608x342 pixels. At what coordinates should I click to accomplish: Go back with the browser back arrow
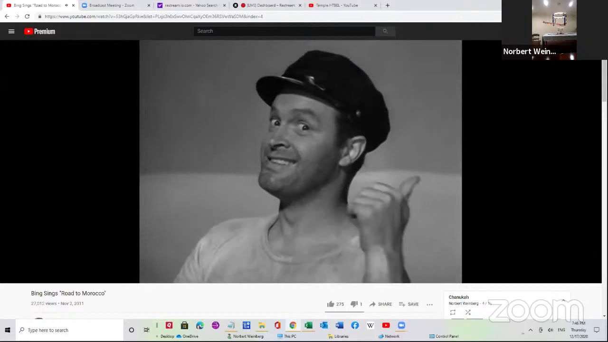[x=7, y=17]
